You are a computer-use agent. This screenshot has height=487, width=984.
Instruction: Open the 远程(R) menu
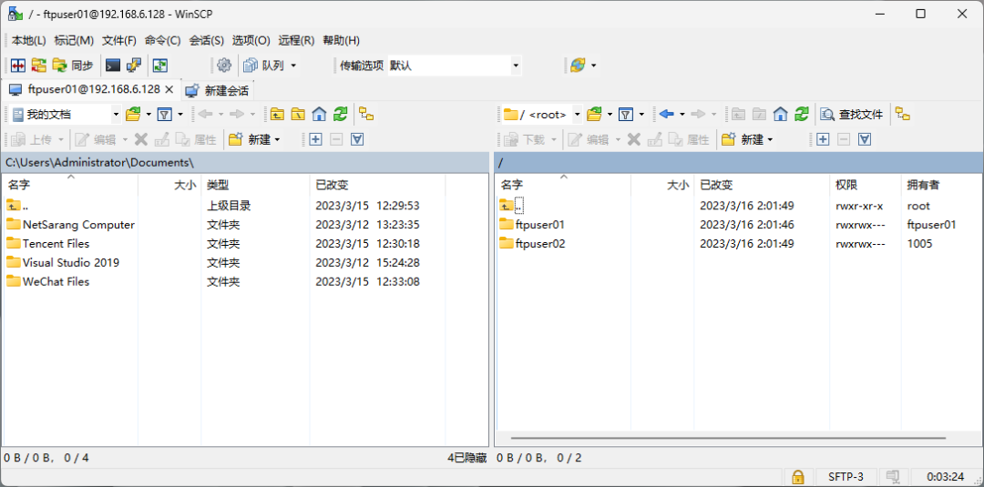296,41
